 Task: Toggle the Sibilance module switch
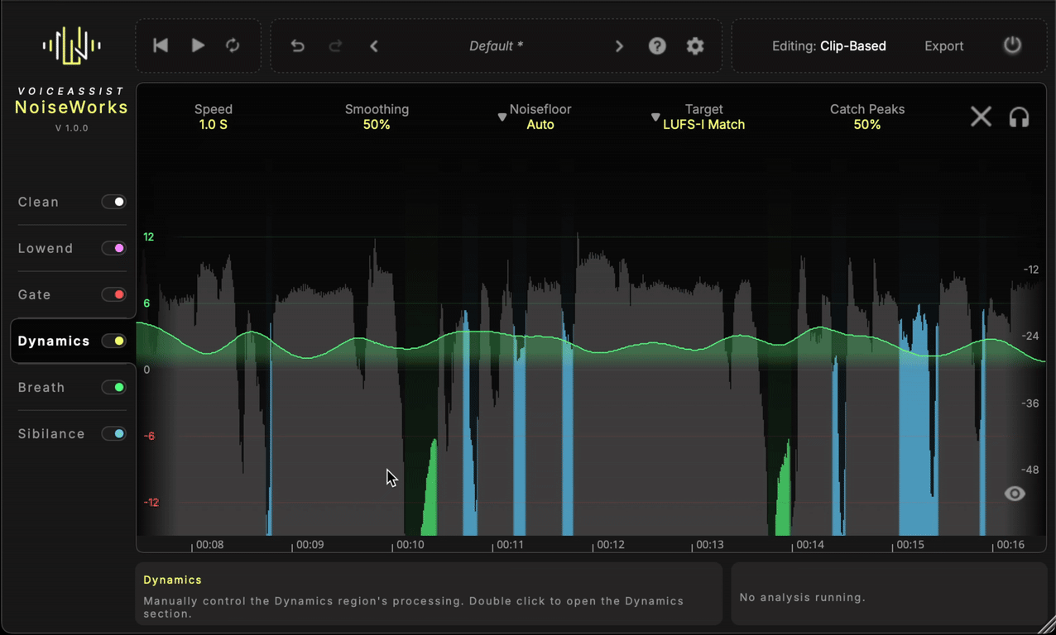coord(113,433)
